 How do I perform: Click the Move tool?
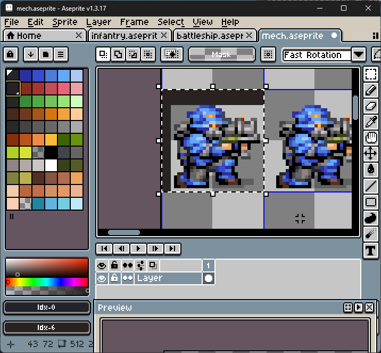coord(371,154)
